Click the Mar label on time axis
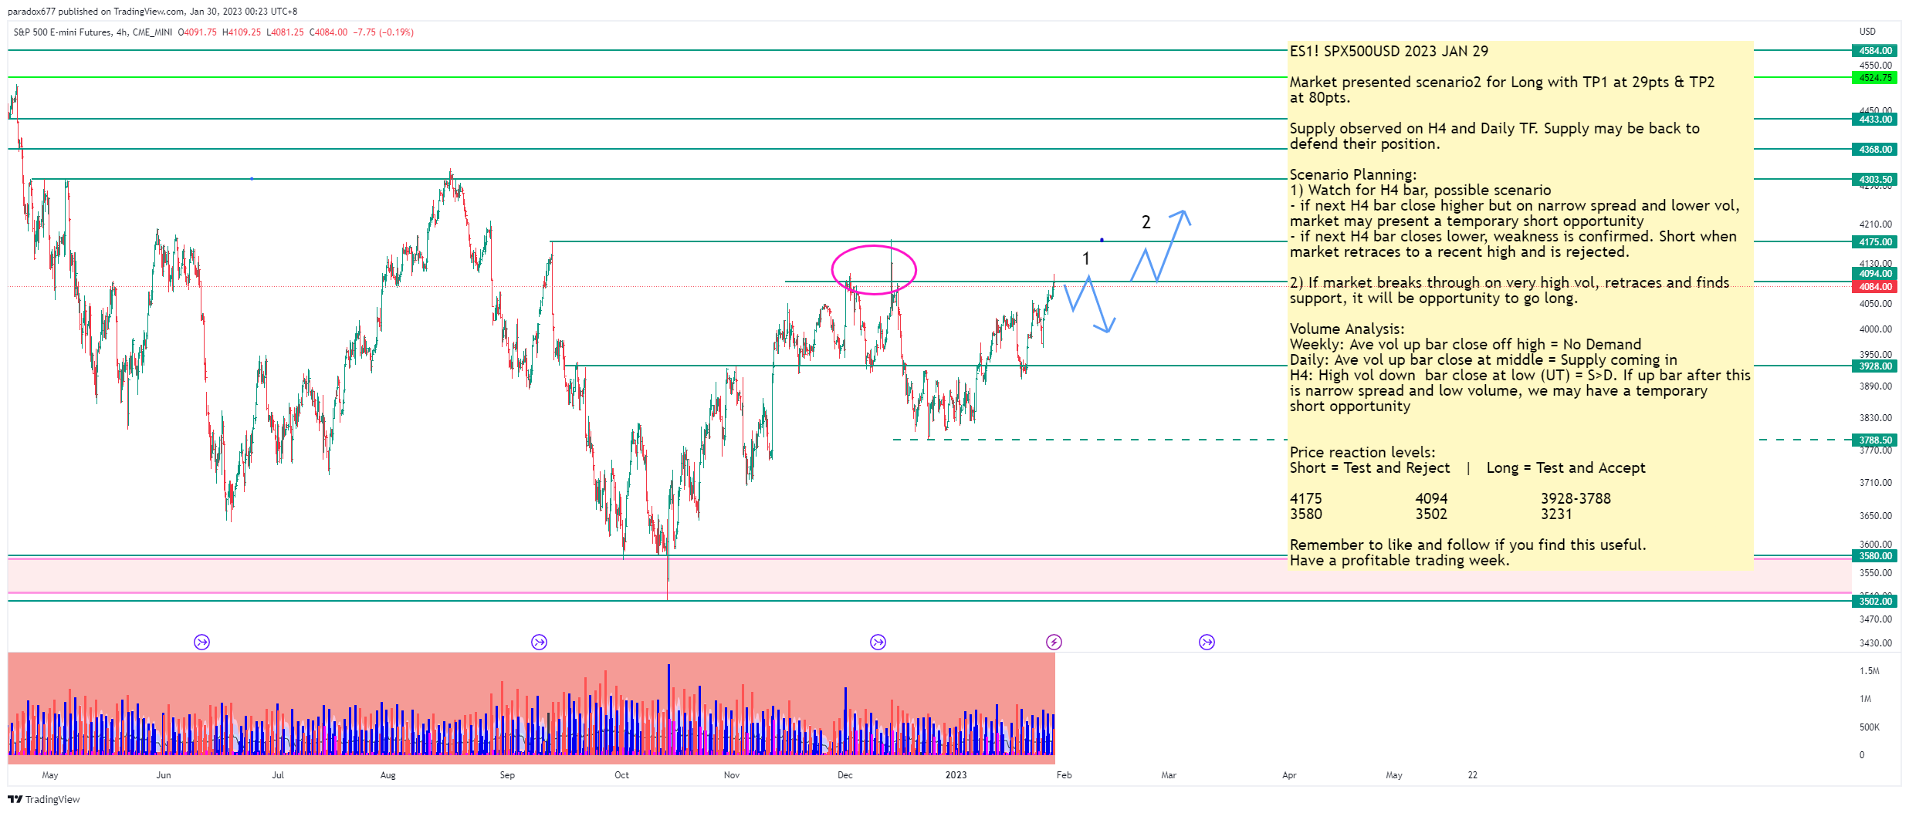This screenshot has height=813, width=1909. [1169, 775]
